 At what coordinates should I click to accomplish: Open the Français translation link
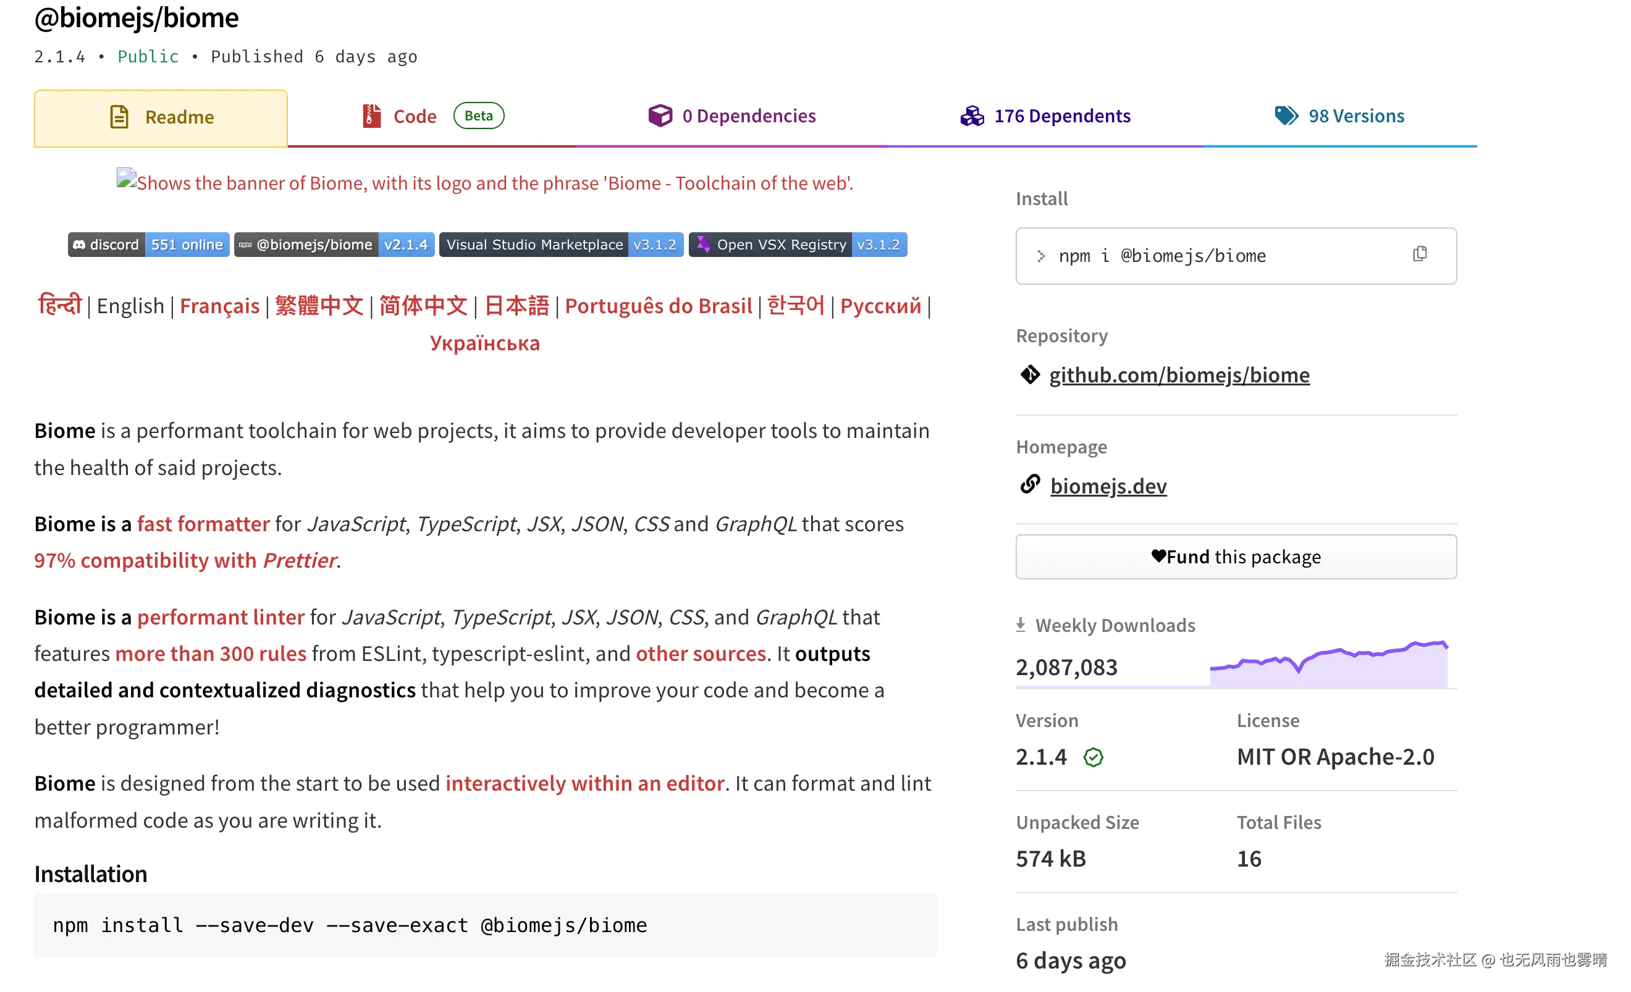(x=219, y=306)
